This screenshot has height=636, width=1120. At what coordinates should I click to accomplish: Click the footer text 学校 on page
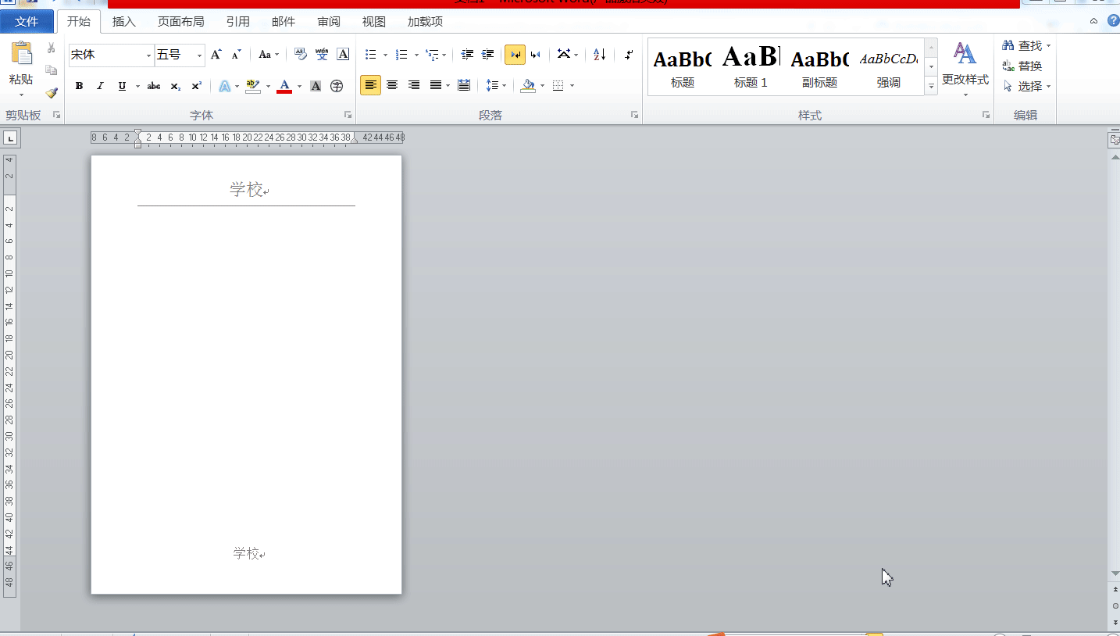click(246, 553)
